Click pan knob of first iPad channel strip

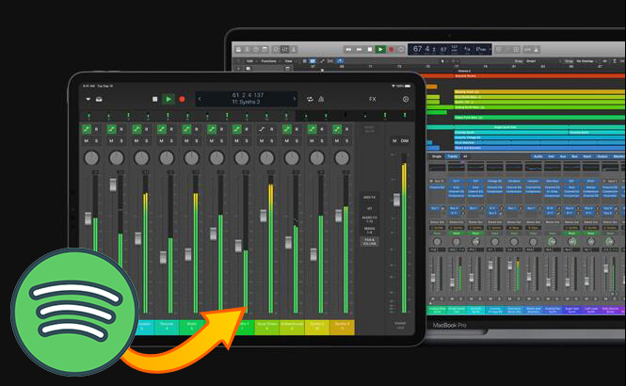click(x=91, y=158)
